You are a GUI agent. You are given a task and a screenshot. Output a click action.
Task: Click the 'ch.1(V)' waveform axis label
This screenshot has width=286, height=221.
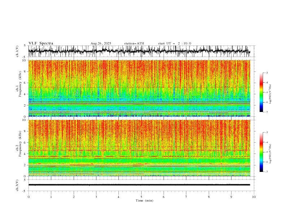click(x=17, y=51)
